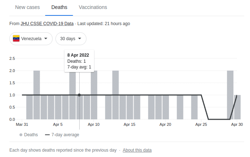
Task: Expand the 30 days range dropdown
Action: tap(71, 39)
